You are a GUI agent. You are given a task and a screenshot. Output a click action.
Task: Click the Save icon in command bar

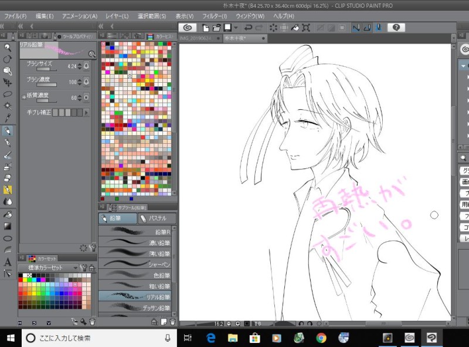227,28
